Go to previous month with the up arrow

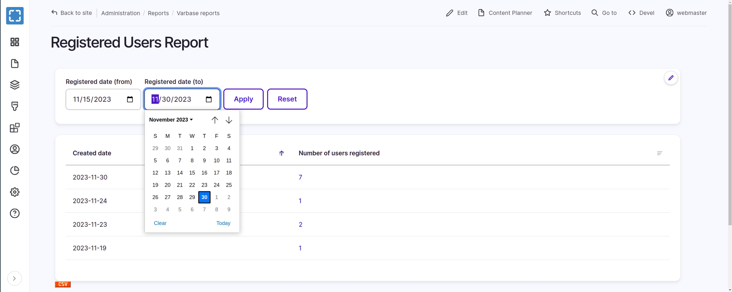(x=215, y=120)
